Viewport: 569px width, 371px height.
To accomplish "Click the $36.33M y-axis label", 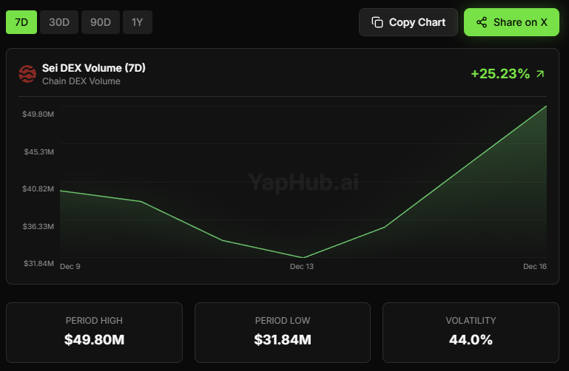I will pos(38,226).
